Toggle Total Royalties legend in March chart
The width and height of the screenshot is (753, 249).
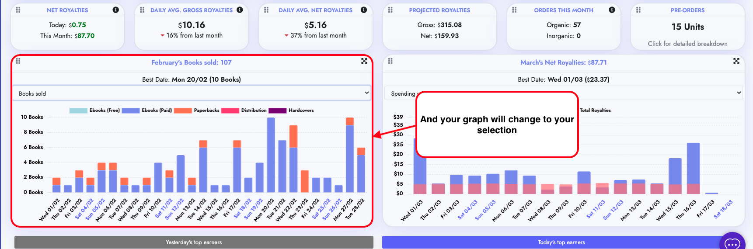(595, 111)
